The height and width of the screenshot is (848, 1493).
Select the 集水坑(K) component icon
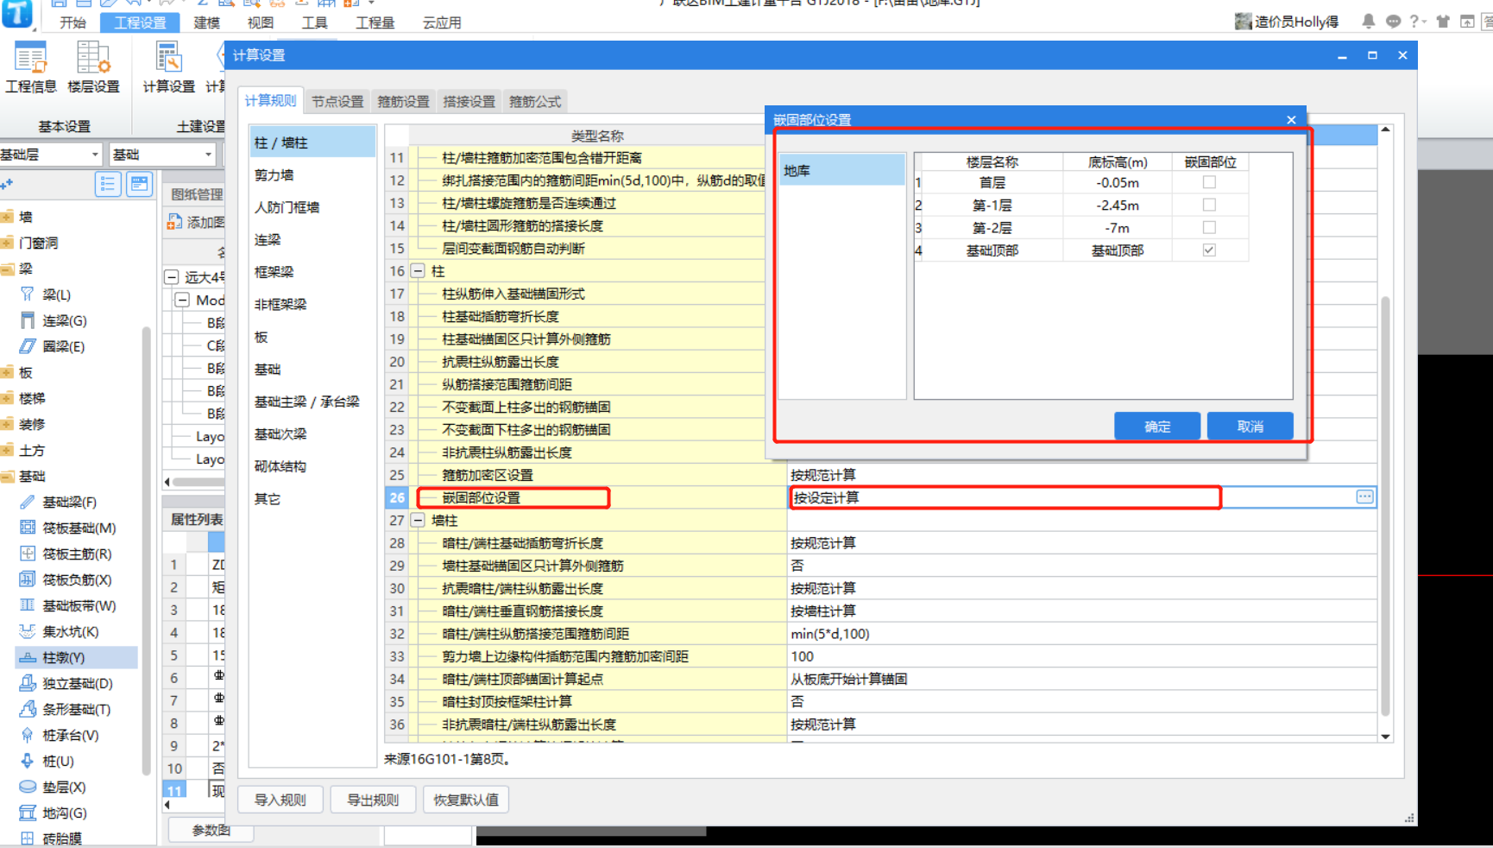[x=28, y=631]
